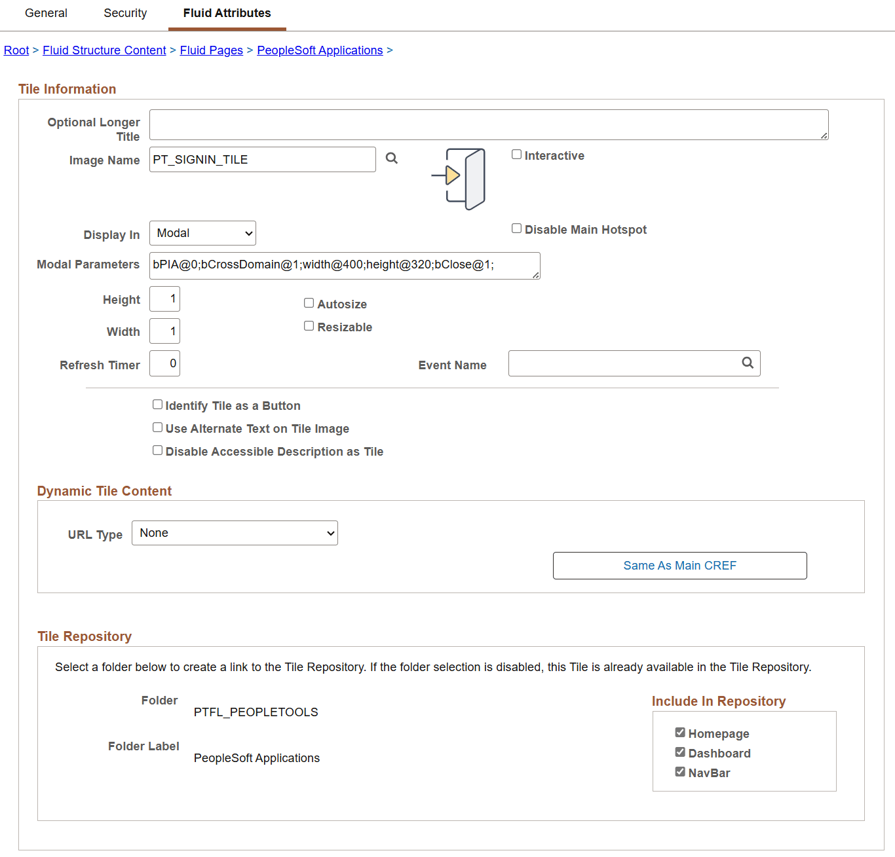Enable Autosize for the modal
Screen dimensions: 895x857
(x=309, y=302)
